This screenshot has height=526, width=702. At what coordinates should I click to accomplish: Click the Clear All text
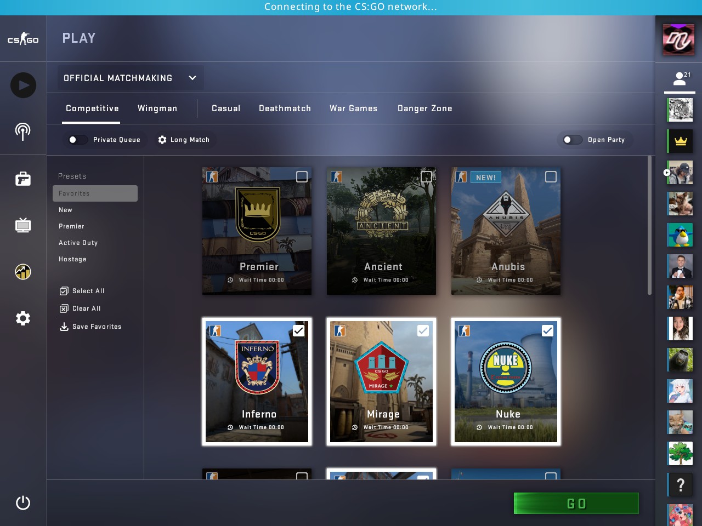pyautogui.click(x=87, y=308)
